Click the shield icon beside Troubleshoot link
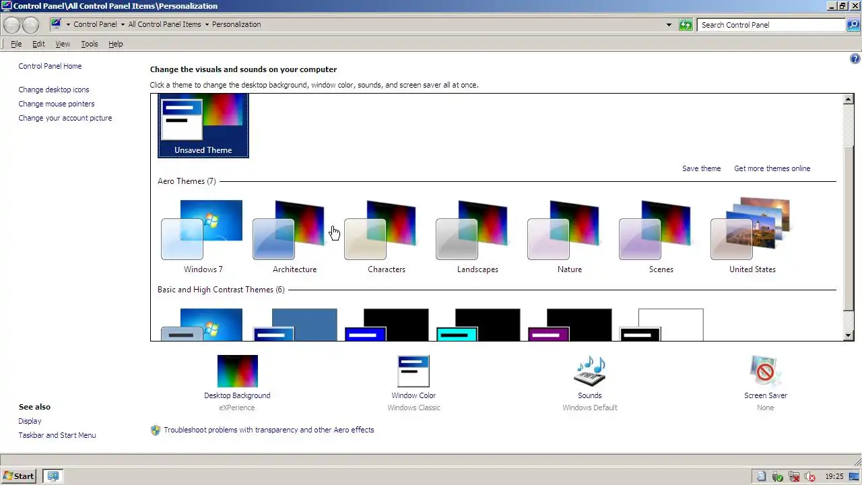This screenshot has width=862, height=485. coord(156,430)
